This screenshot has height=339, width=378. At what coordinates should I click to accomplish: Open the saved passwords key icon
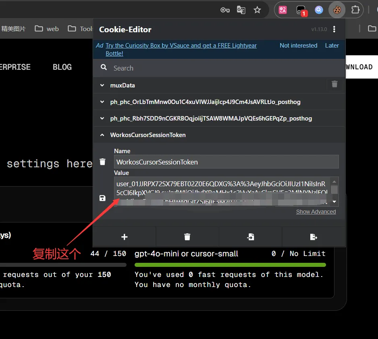coord(225,10)
